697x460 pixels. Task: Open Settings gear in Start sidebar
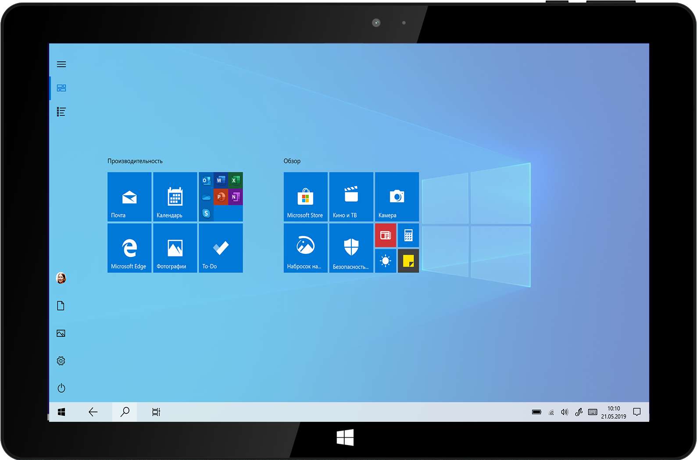click(x=61, y=361)
